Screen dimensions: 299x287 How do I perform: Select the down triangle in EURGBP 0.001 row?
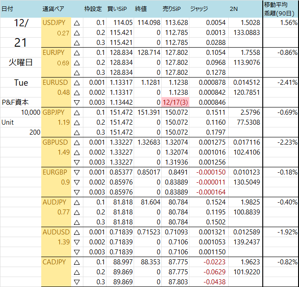[x=77, y=172]
